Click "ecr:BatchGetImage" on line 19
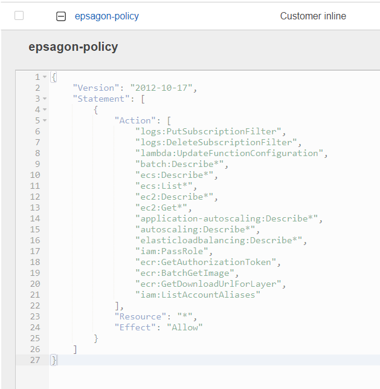The image size is (380, 389). 184,273
